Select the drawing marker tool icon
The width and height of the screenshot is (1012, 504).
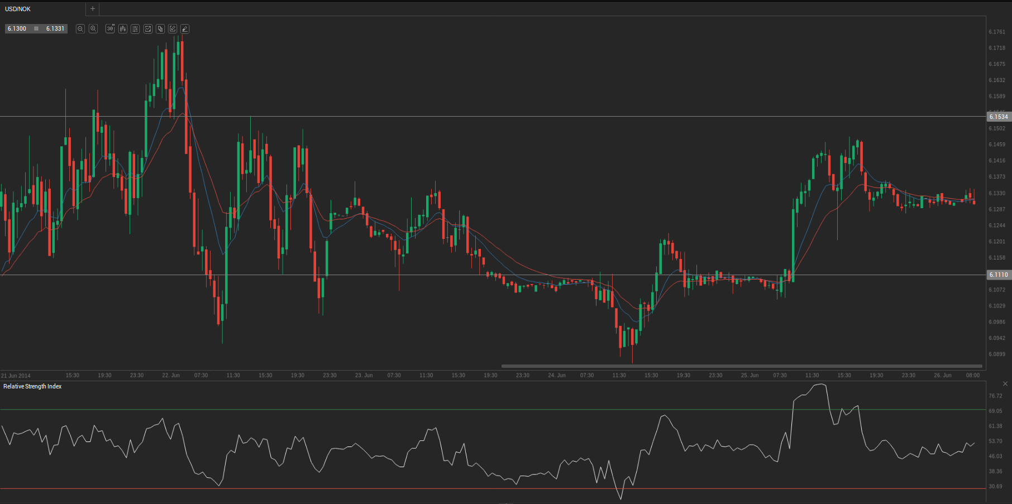[185, 29]
